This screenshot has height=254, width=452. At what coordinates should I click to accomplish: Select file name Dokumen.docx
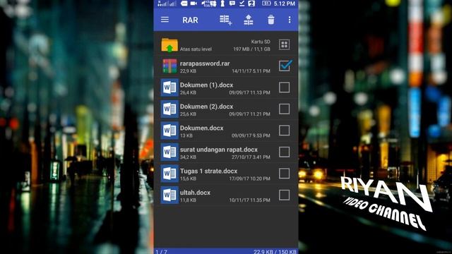tap(201, 128)
